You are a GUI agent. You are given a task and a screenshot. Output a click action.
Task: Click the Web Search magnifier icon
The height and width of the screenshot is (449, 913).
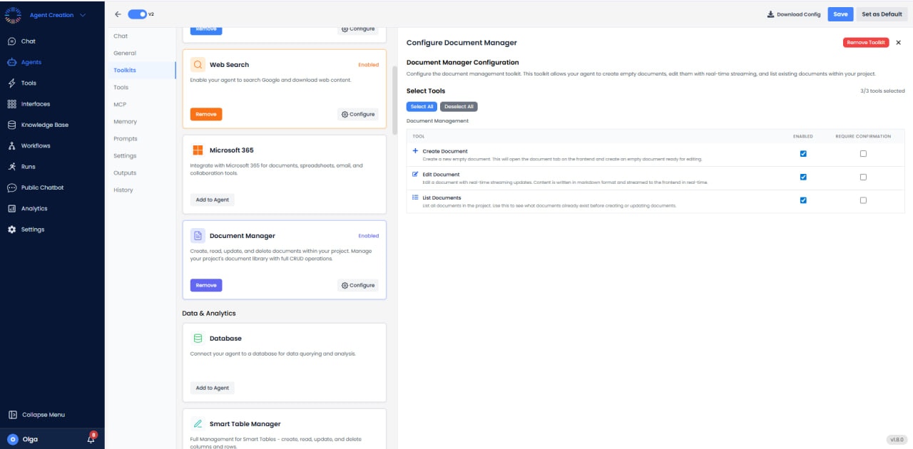pyautogui.click(x=197, y=64)
